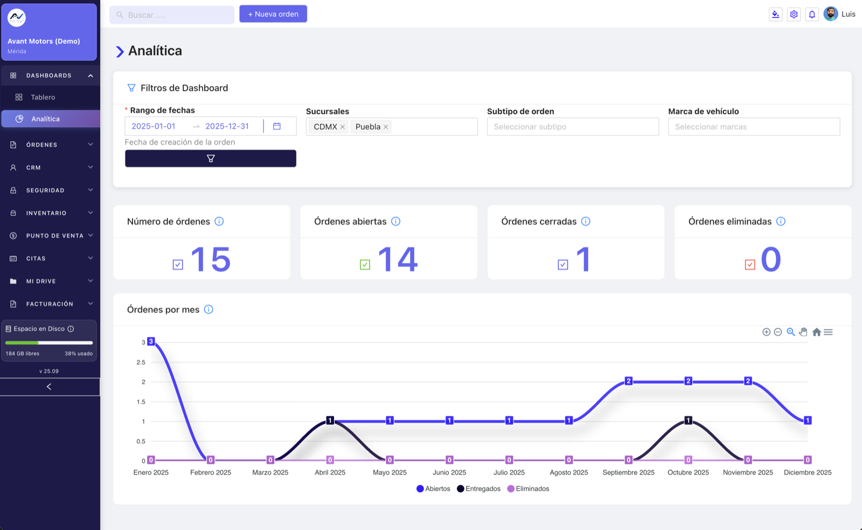862x530 pixels.
Task: Toggle the Eliminados series in the legend
Action: coord(528,489)
